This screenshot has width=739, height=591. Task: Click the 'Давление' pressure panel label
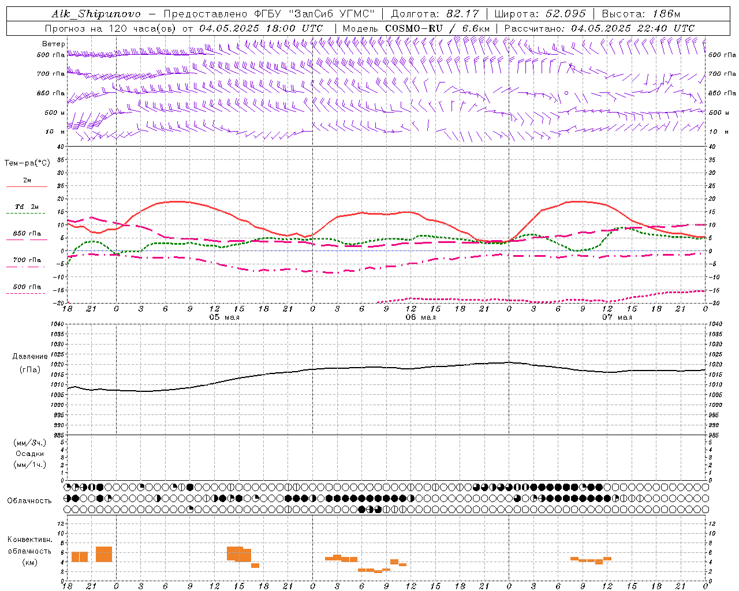(x=30, y=357)
